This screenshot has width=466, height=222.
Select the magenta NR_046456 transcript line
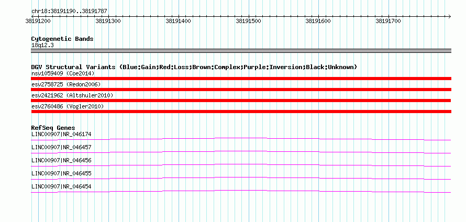(x=241, y=165)
